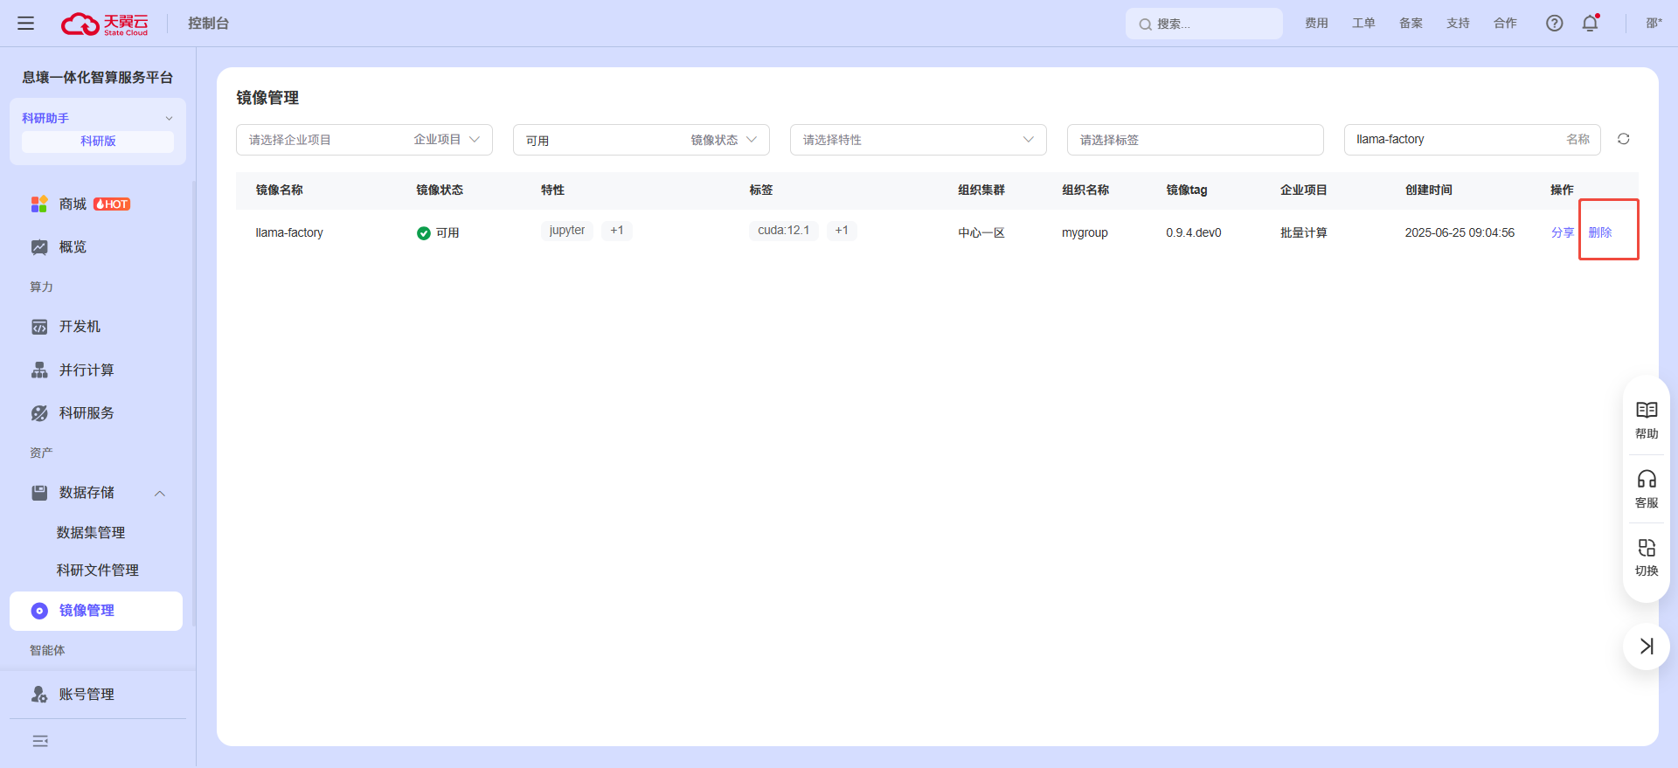Viewport: 1678px width, 768px height.
Task: Click 删除 for llama-factory image
Action: [x=1600, y=232]
